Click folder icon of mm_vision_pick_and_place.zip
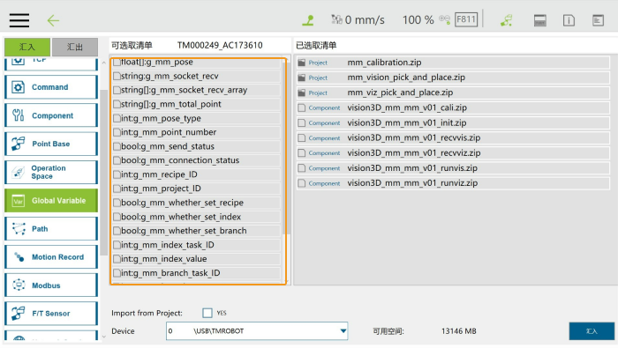 (x=302, y=78)
